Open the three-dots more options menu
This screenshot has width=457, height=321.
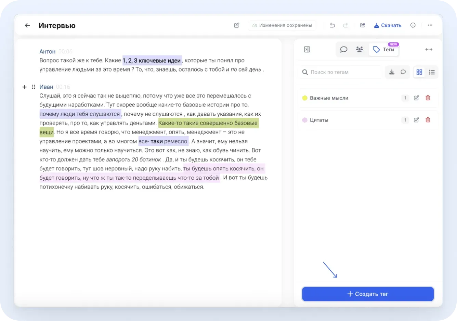pos(430,25)
